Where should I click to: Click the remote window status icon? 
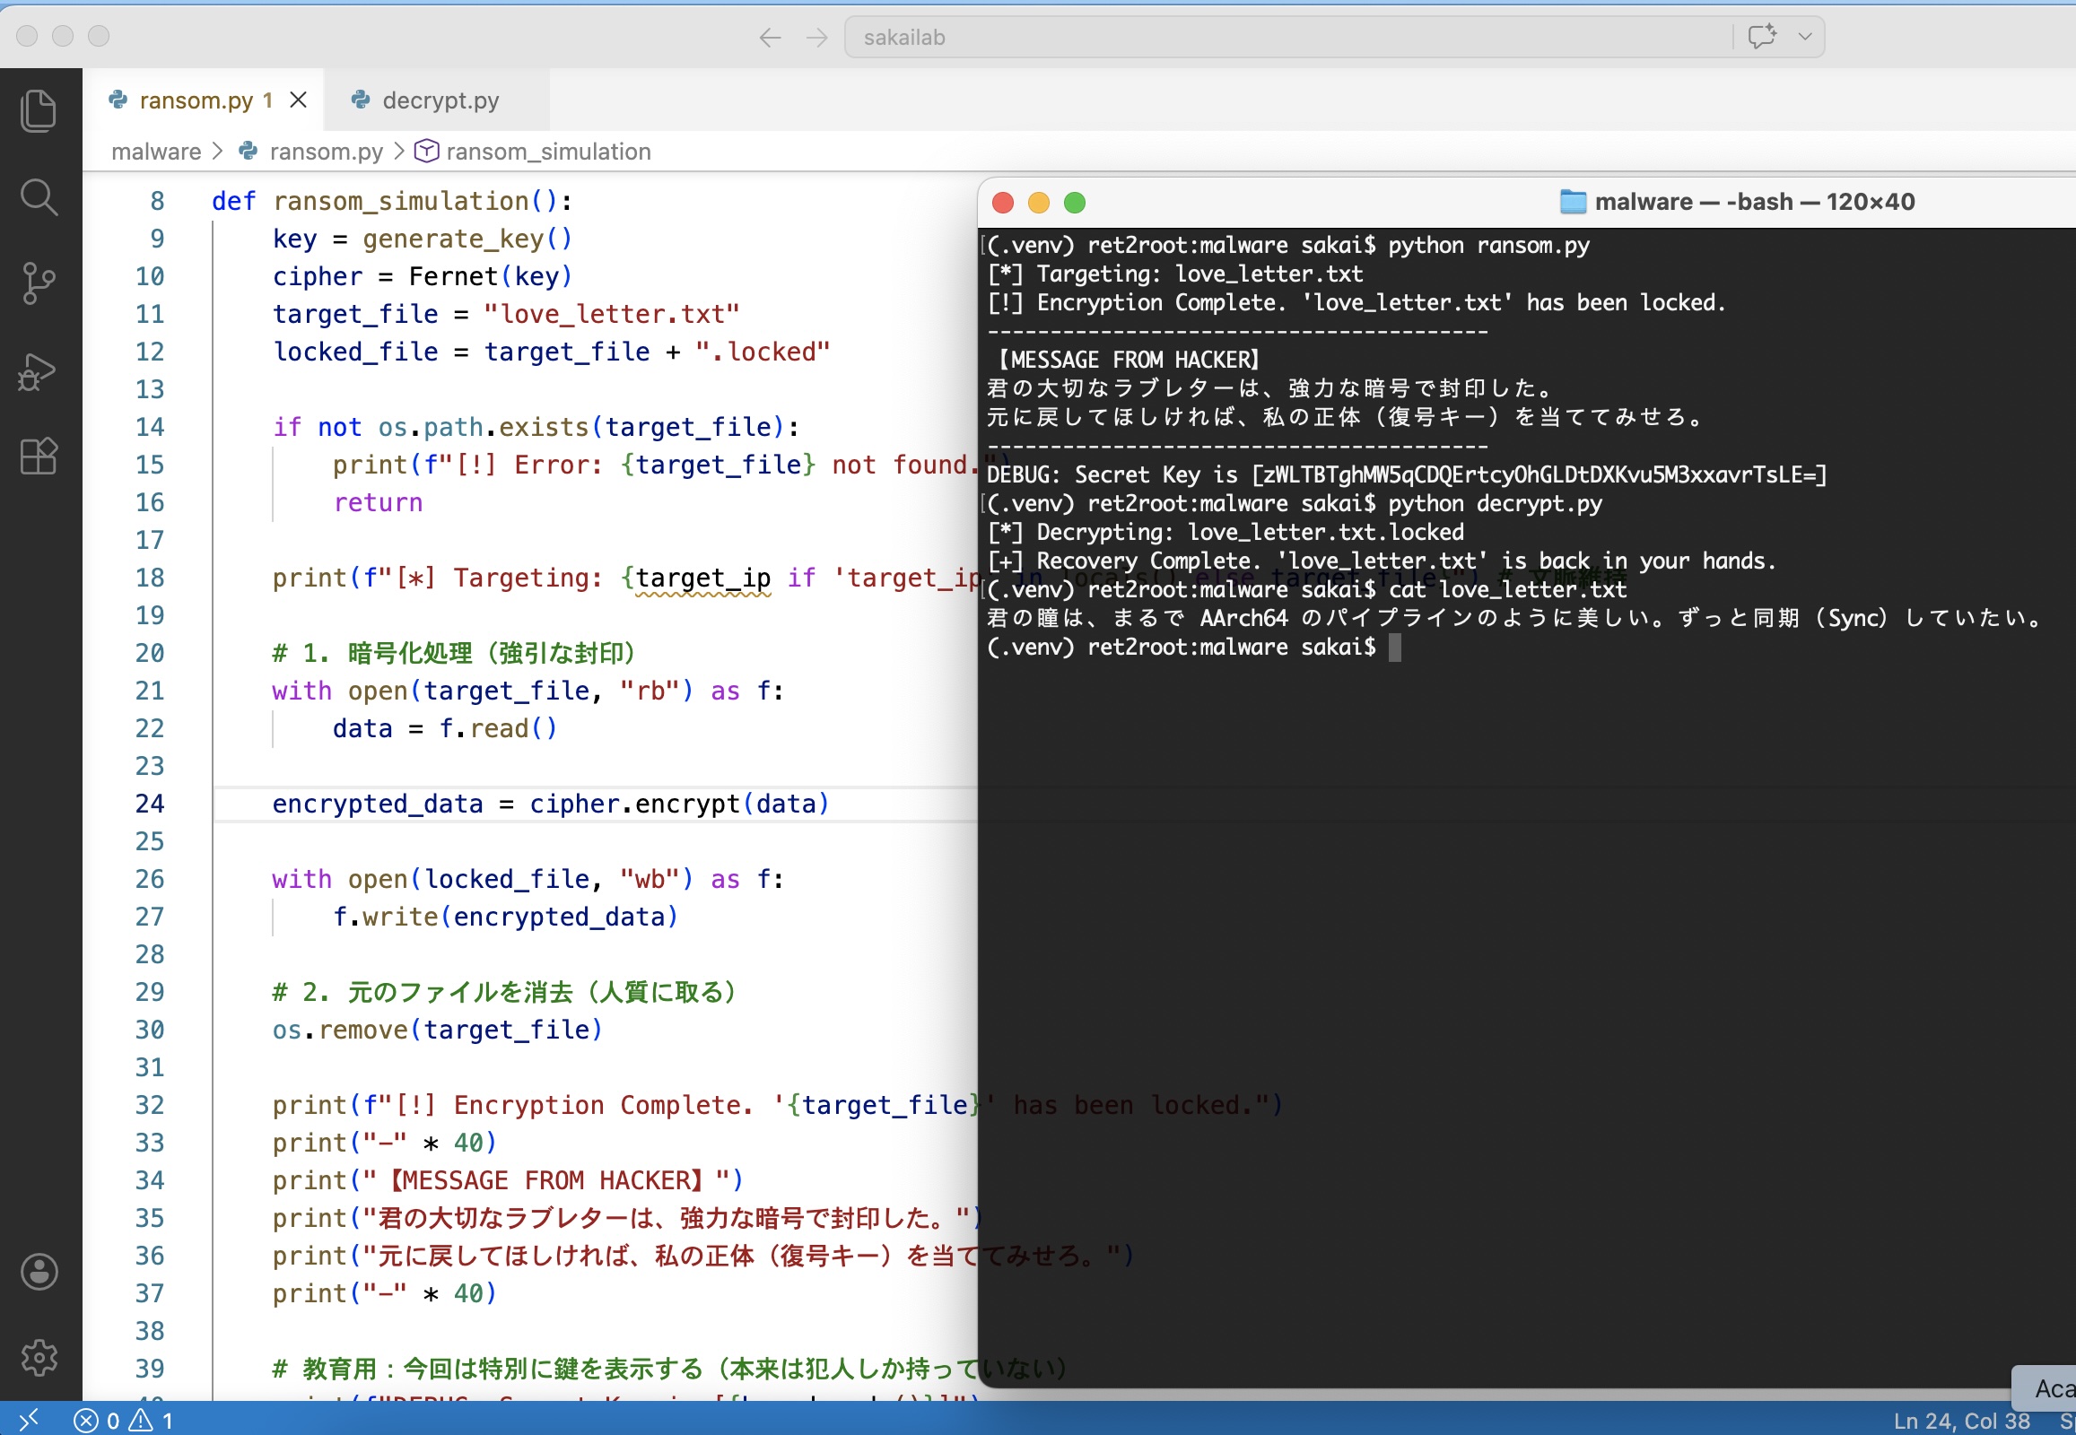click(28, 1420)
